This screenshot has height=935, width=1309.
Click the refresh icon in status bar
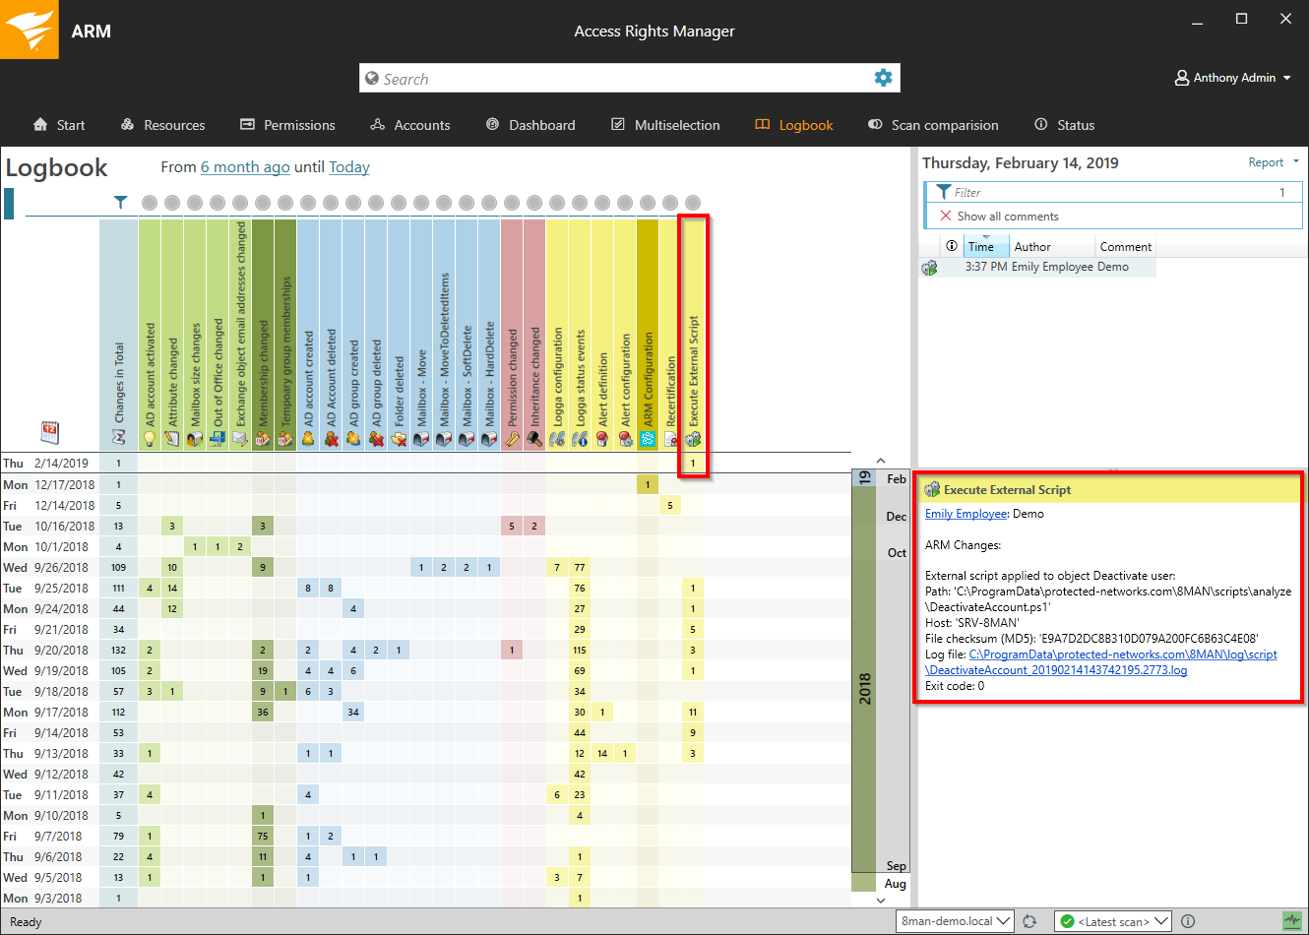pos(1029,921)
